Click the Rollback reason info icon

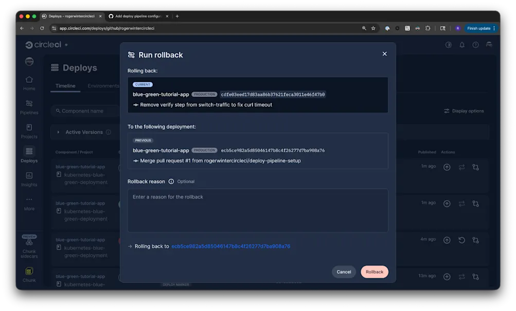pyautogui.click(x=171, y=182)
